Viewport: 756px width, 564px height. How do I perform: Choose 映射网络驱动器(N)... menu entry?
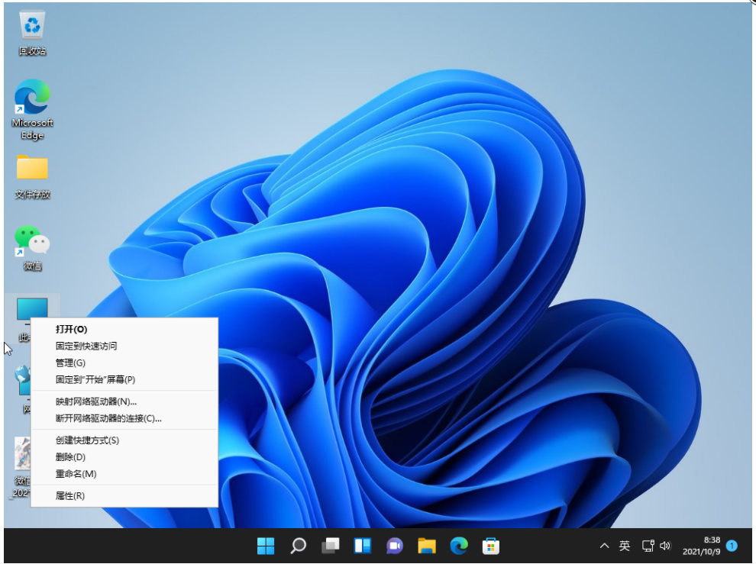coord(96,401)
